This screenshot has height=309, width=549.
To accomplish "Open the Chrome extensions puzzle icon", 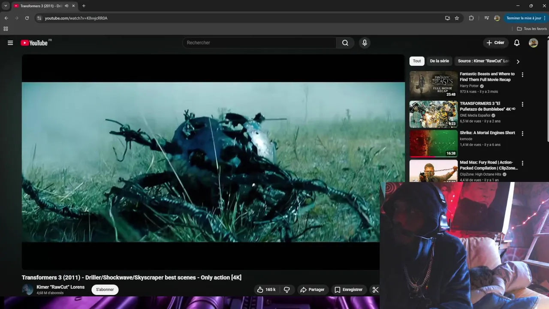I will point(471,18).
